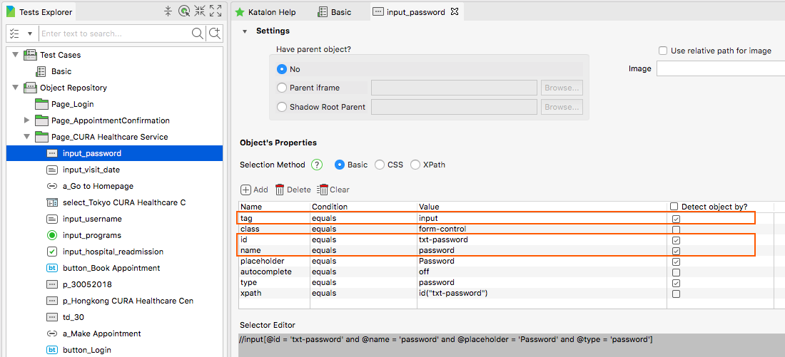The height and width of the screenshot is (357, 785).
Task: Select the No parent object radio button
Action: click(x=281, y=69)
